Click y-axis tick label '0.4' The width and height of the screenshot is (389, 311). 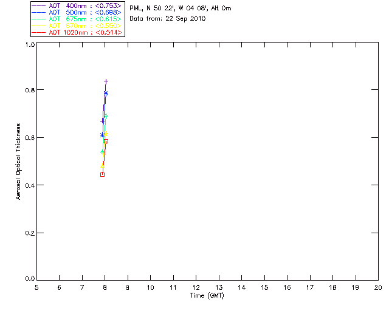(x=30, y=185)
